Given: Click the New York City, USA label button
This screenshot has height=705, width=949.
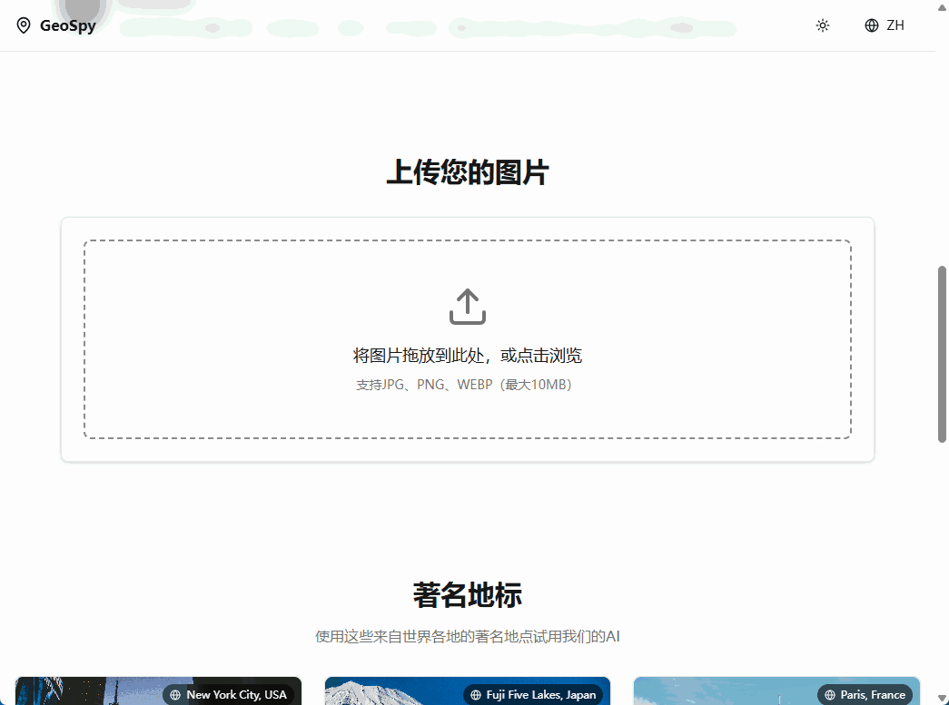Looking at the screenshot, I should [232, 694].
